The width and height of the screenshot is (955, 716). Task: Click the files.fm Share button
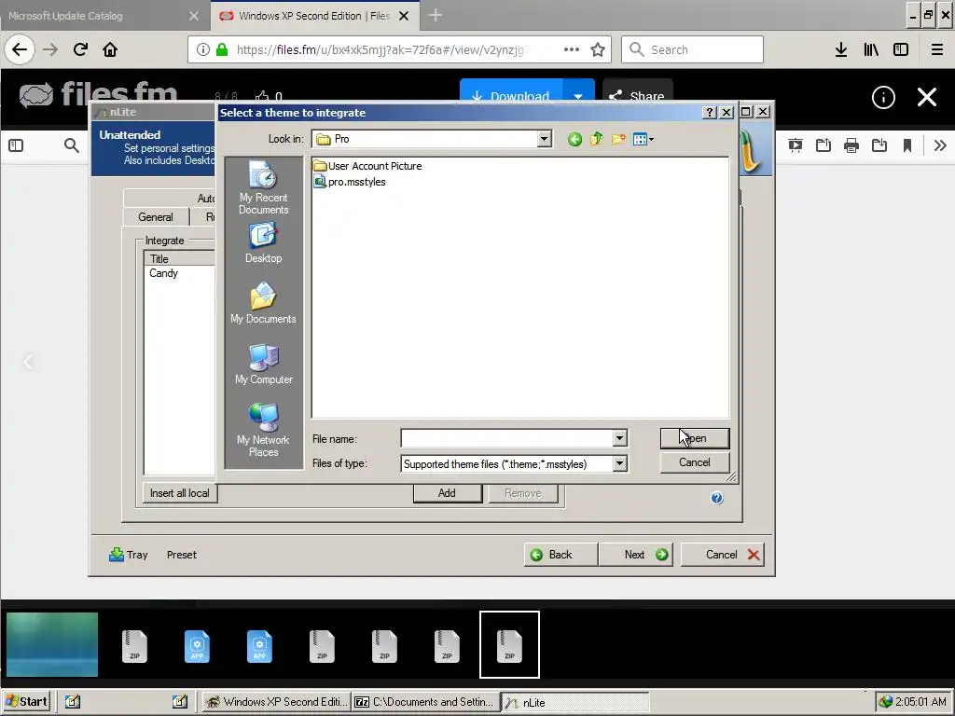coord(638,91)
